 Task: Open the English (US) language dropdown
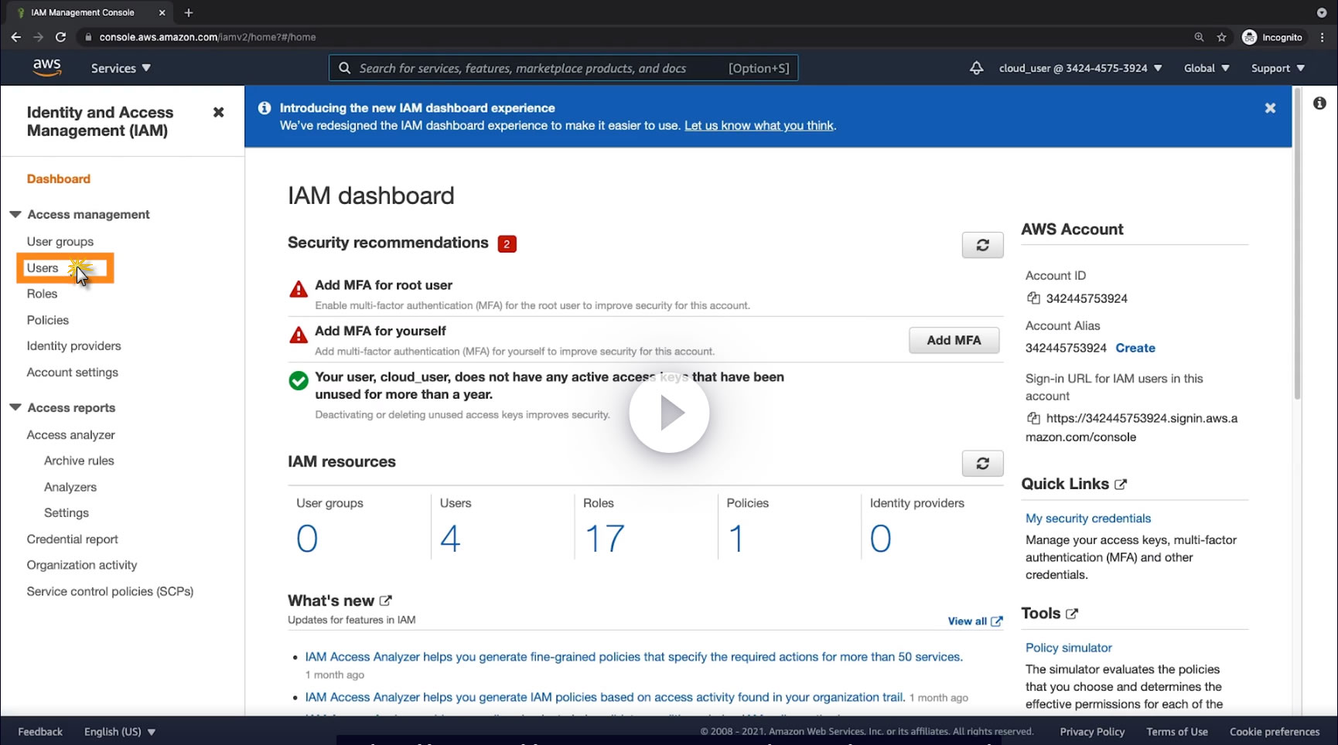(120, 732)
